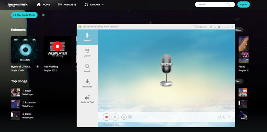Screen dimensions: 267x132
Task: Open Schedule Task in recorder
Action: click(111, 125)
